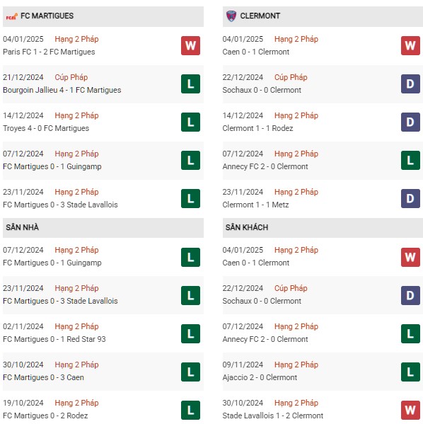The height and width of the screenshot is (424, 423).
Task: Click the CLERMONT header title
Action: point(260,16)
